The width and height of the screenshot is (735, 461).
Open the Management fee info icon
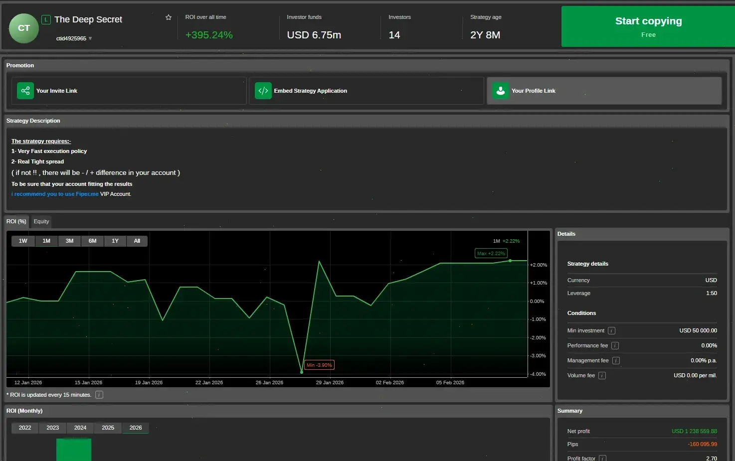coord(616,360)
